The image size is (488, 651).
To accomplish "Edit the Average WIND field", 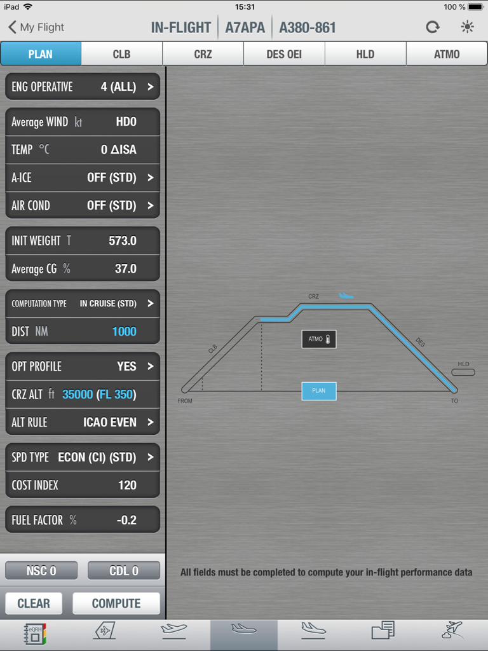I will [x=83, y=121].
